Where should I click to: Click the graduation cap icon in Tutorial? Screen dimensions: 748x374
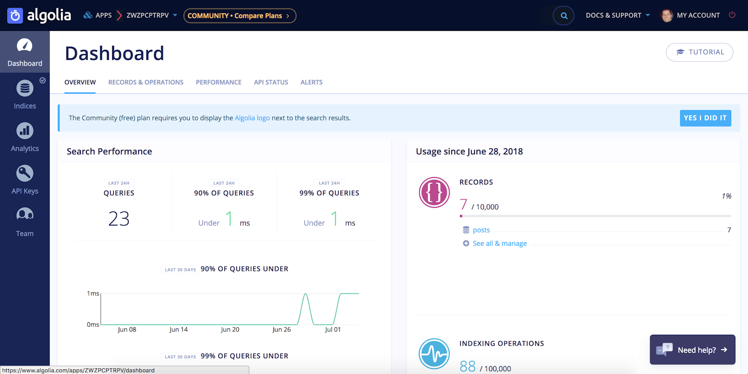pyautogui.click(x=680, y=52)
